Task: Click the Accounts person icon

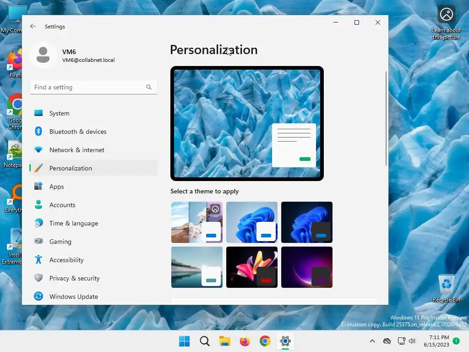Action: (x=38, y=204)
